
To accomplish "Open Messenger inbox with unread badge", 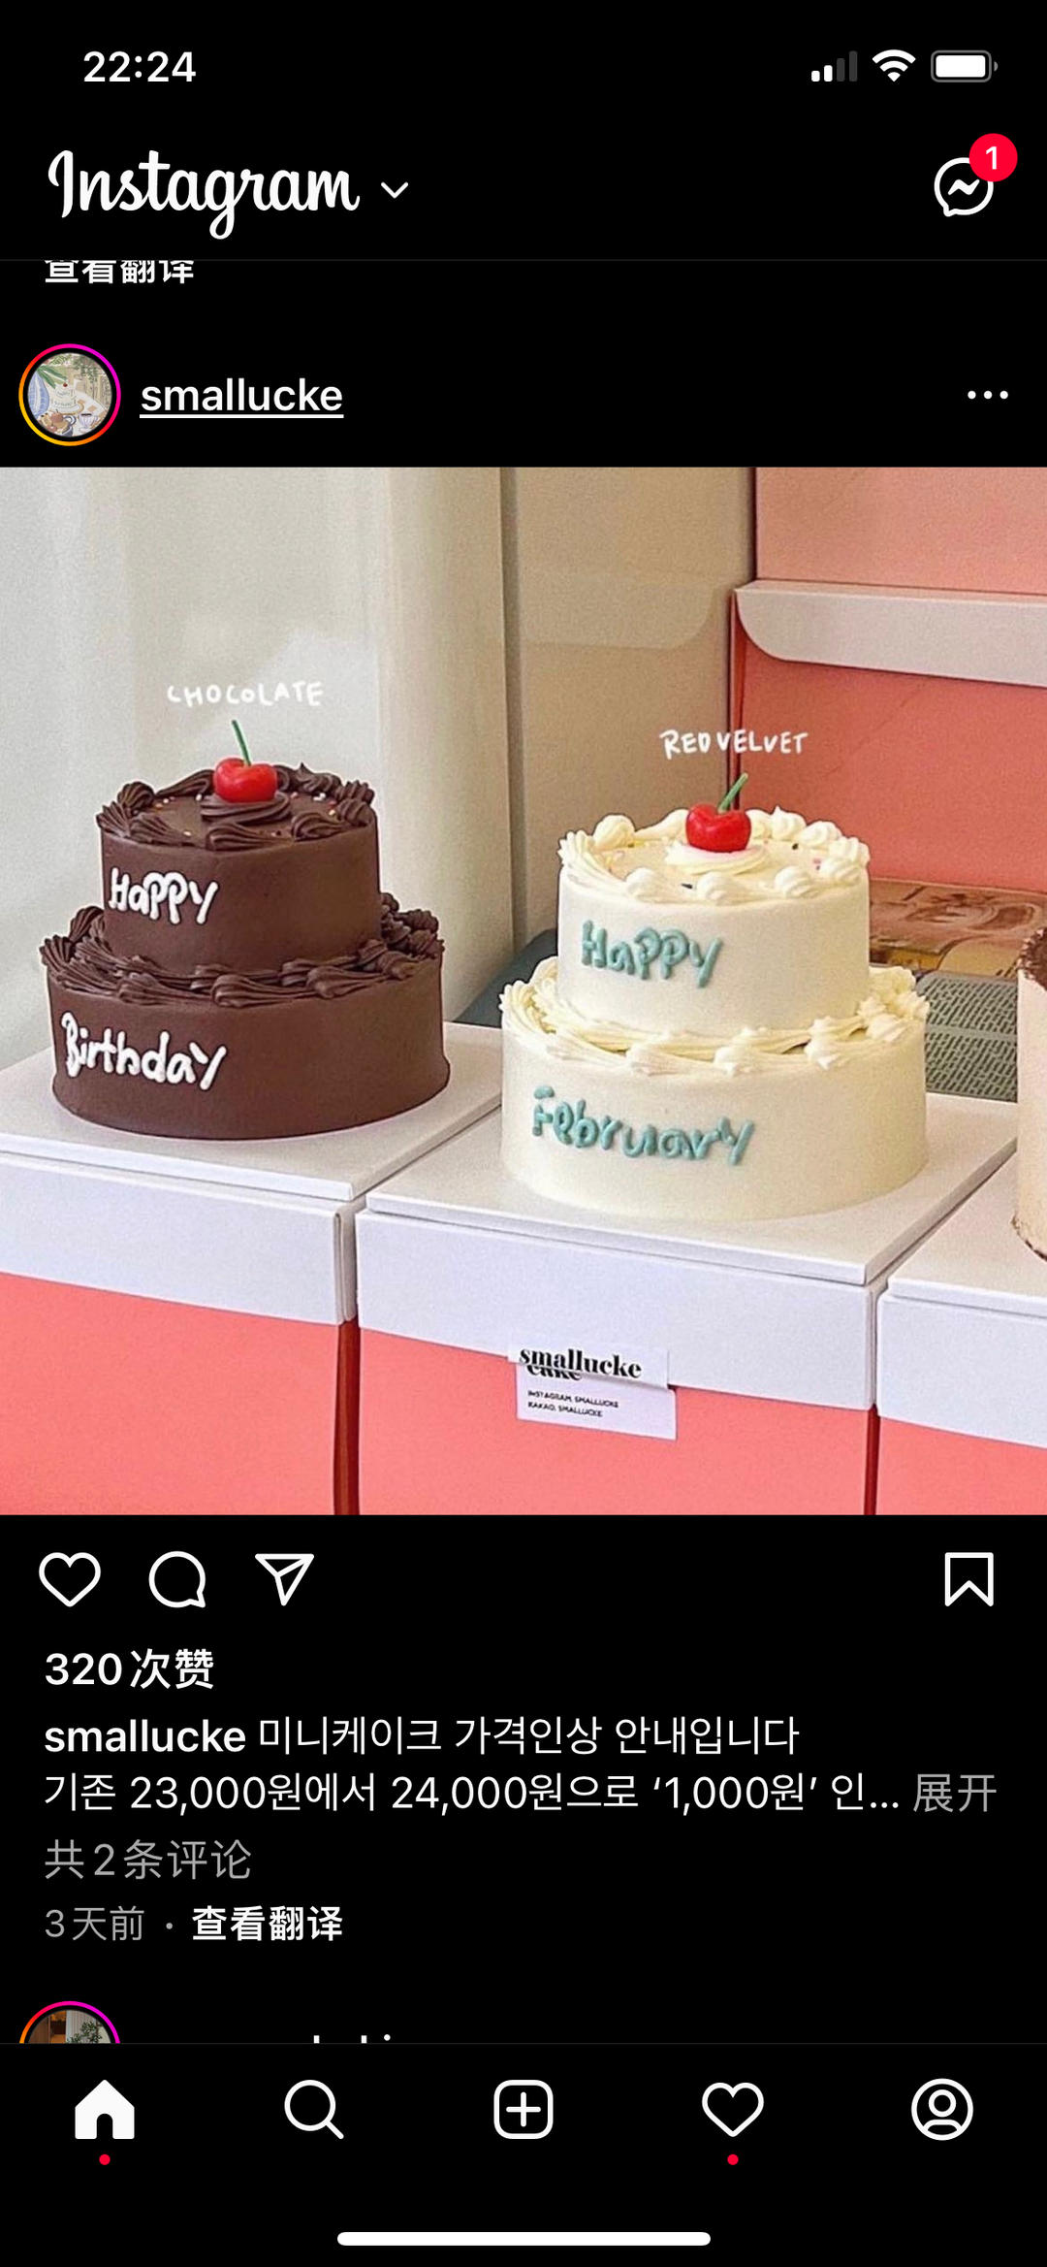I will [x=965, y=183].
